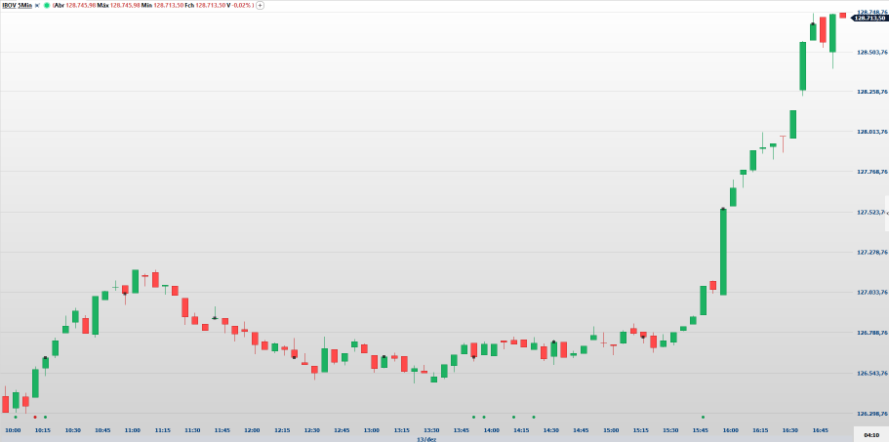Screen dimensions: 889x442
Task: Click the 16:00 time axis label
Action: coord(732,429)
